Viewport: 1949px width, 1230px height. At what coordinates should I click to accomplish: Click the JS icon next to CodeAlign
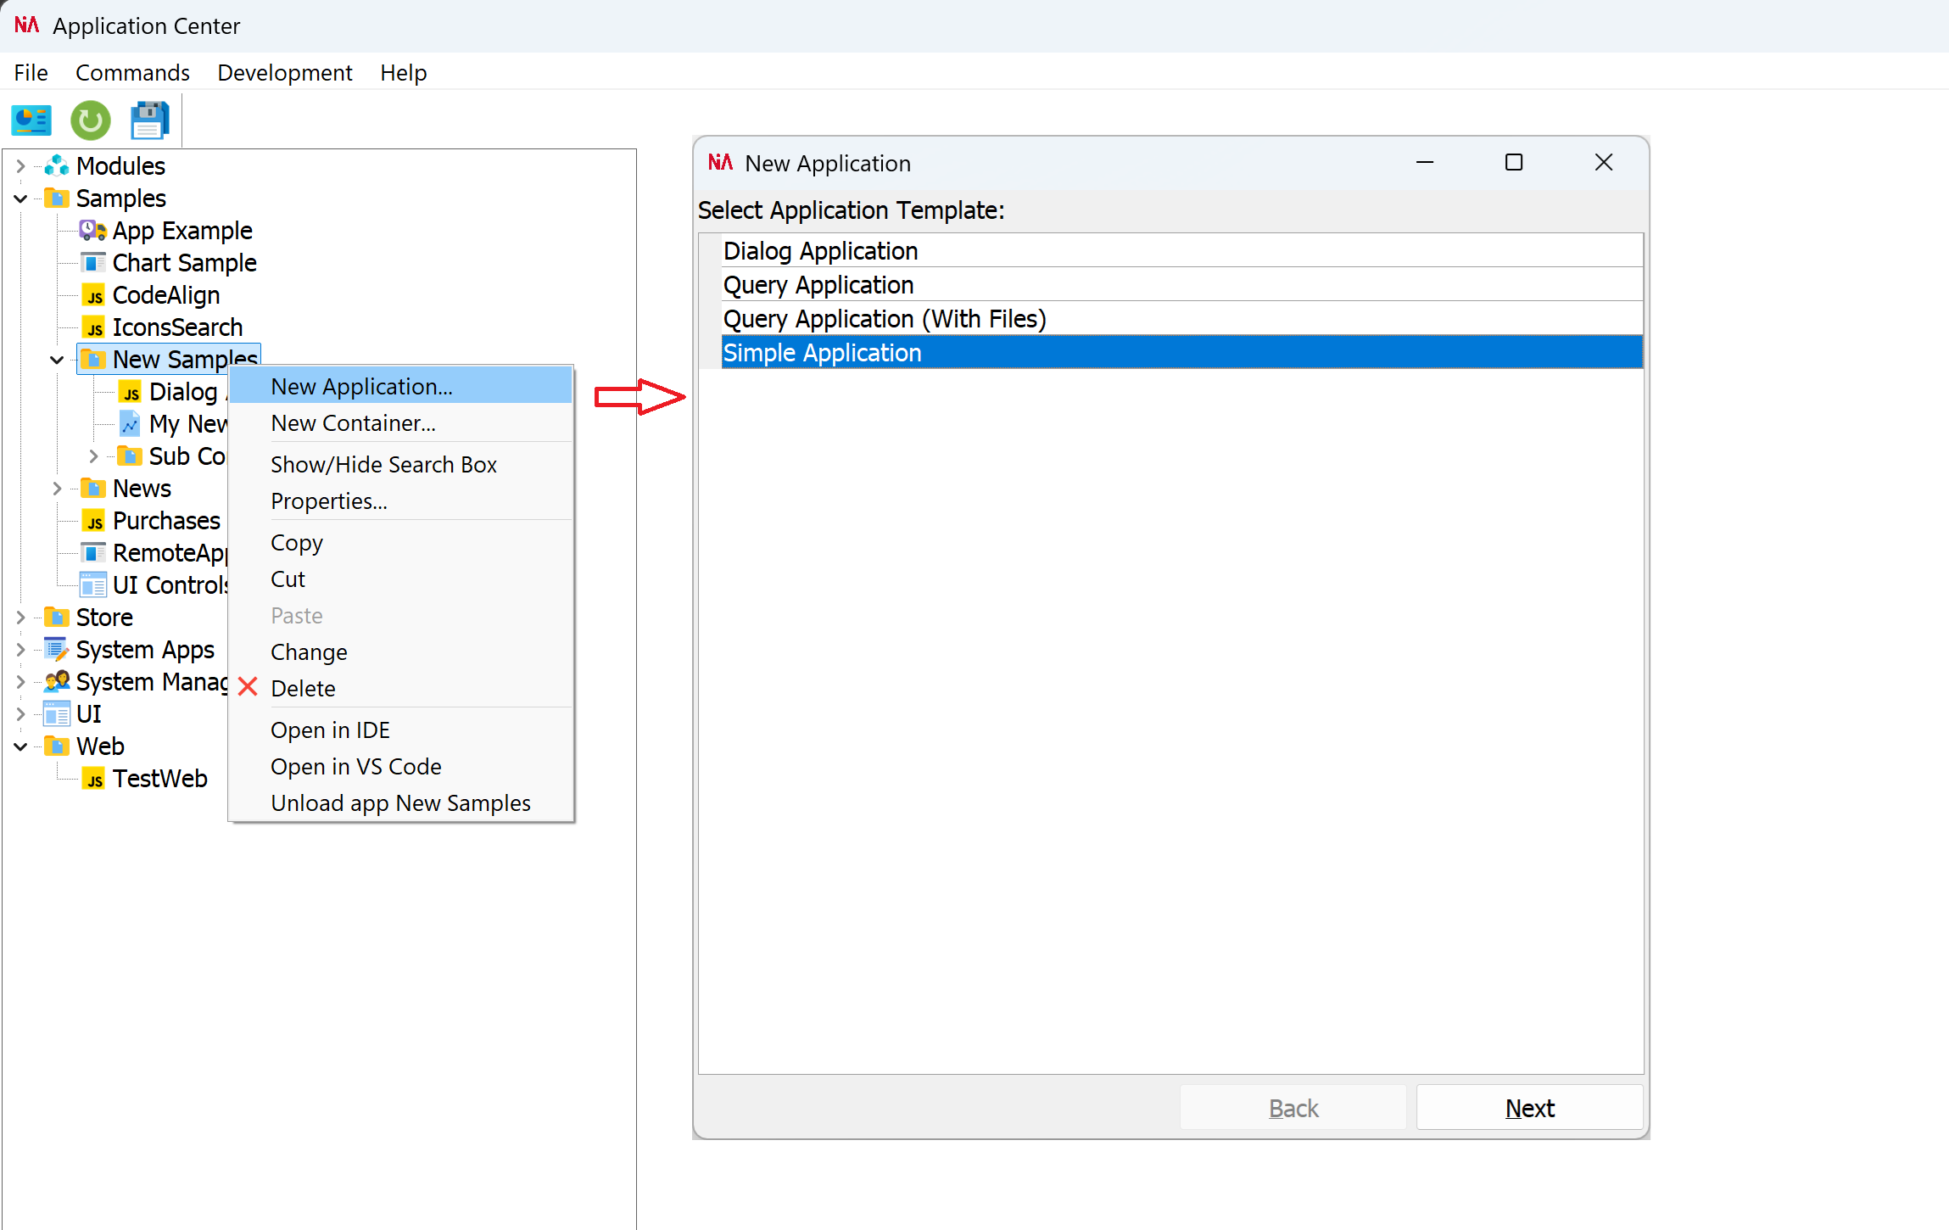coord(94,295)
